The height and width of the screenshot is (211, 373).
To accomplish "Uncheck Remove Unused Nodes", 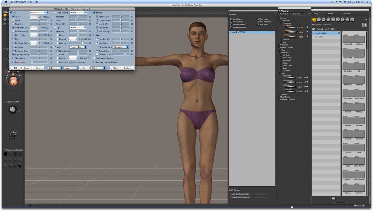I will 95,62.
